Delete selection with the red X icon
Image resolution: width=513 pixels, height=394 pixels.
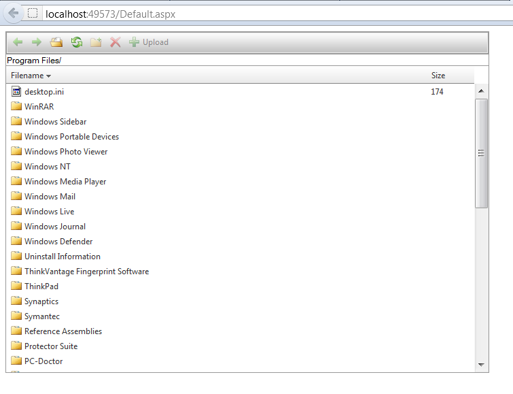115,42
